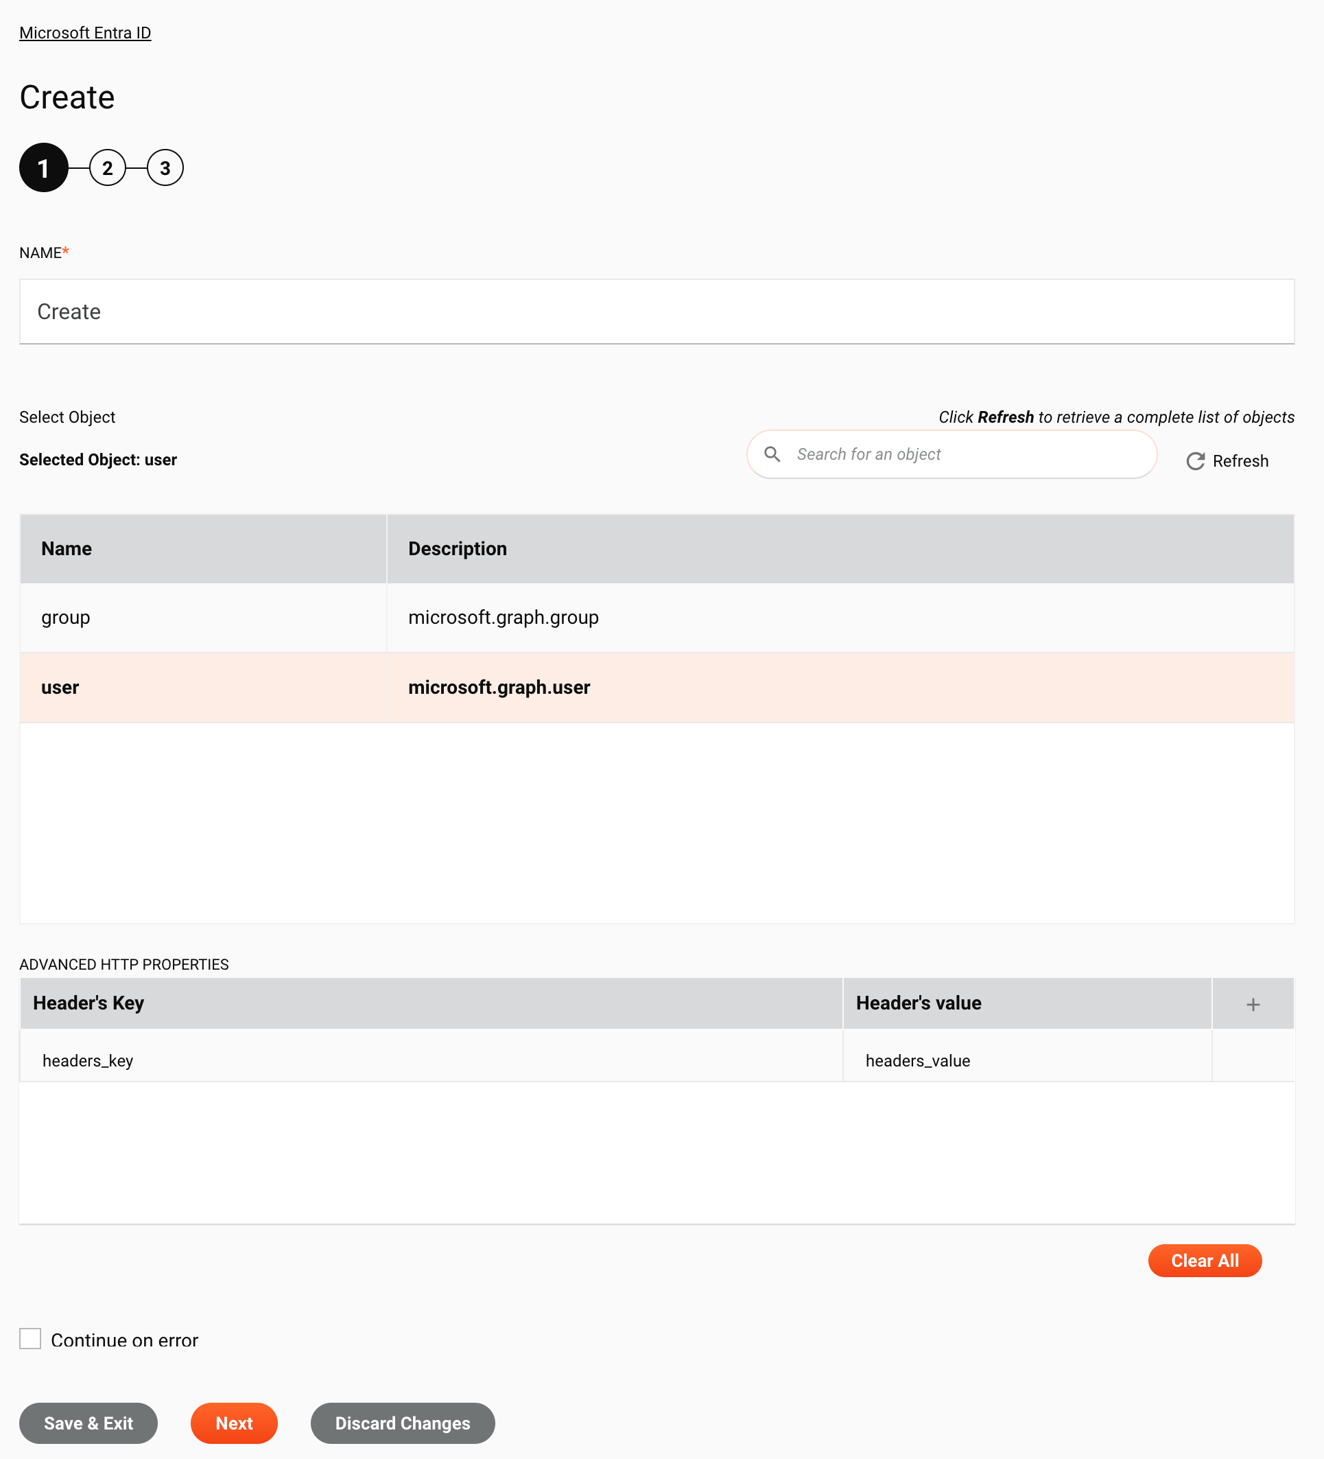Click the Microsoft Entra ID breadcrumb link

[85, 33]
